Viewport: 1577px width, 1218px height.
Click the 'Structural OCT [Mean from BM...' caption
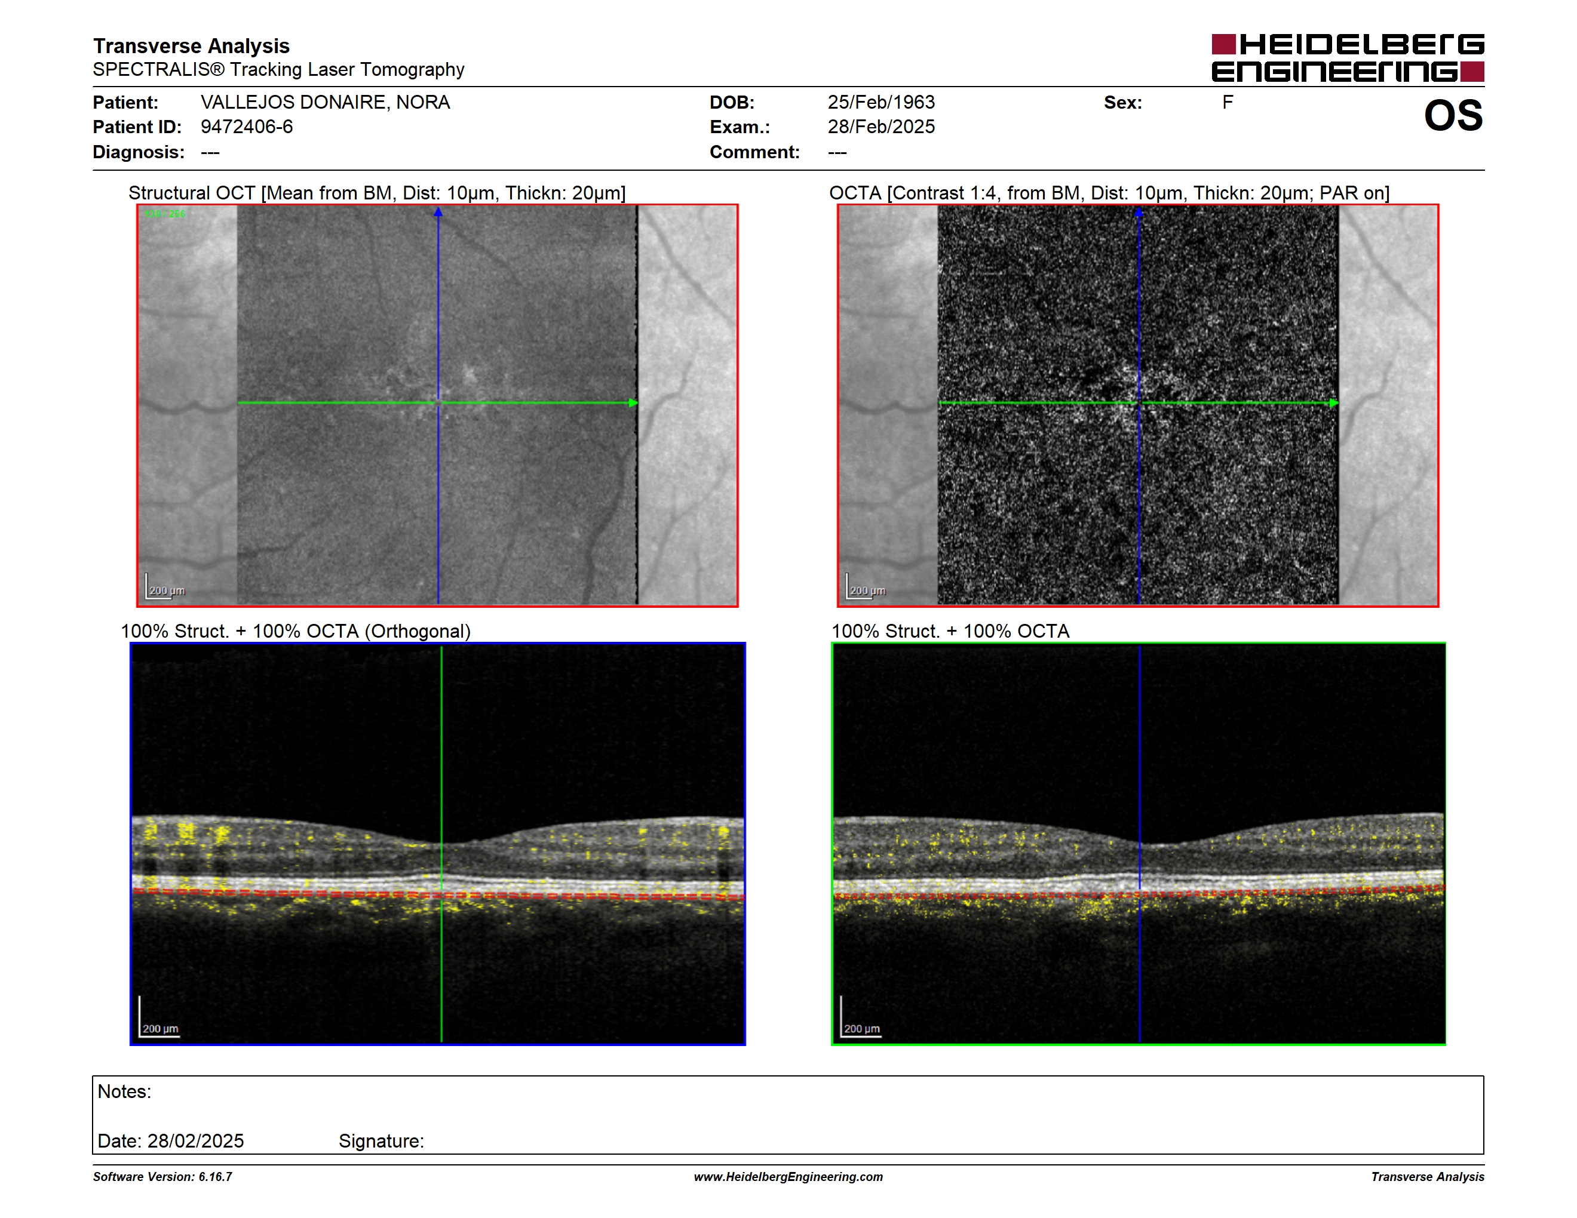pyautogui.click(x=377, y=193)
